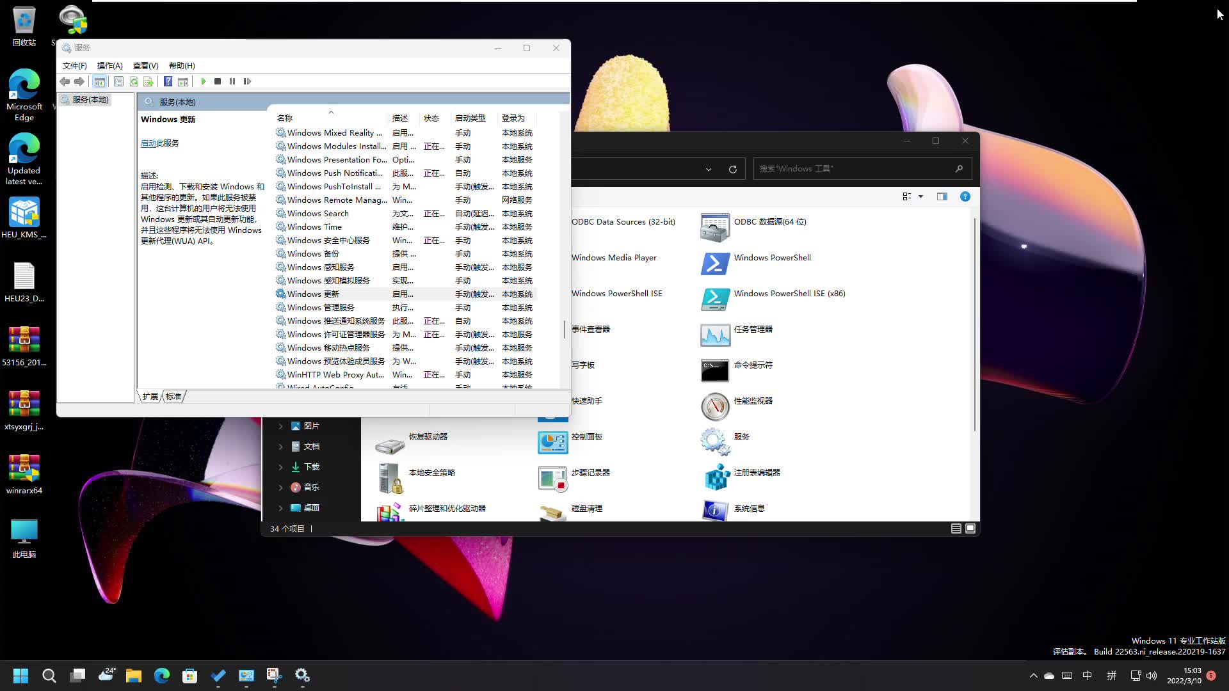
Task: Toggle the console tree panel in Services
Action: (x=100, y=81)
